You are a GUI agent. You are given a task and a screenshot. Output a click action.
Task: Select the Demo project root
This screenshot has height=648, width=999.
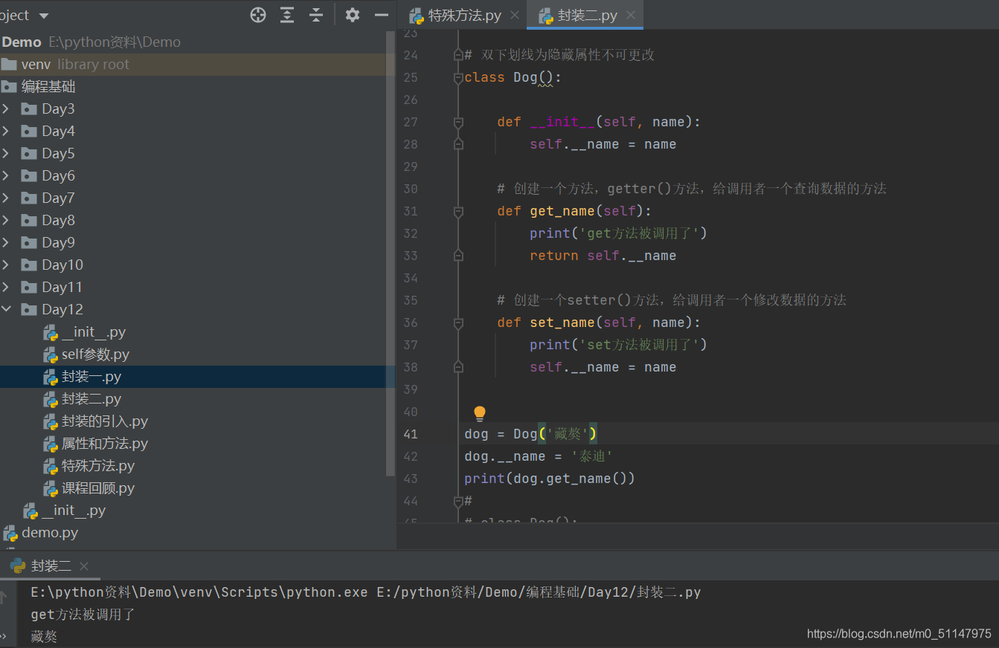[22, 42]
